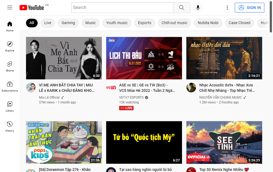Open Miu Lê Official channel avatar
The image size is (273, 172).
31,87
